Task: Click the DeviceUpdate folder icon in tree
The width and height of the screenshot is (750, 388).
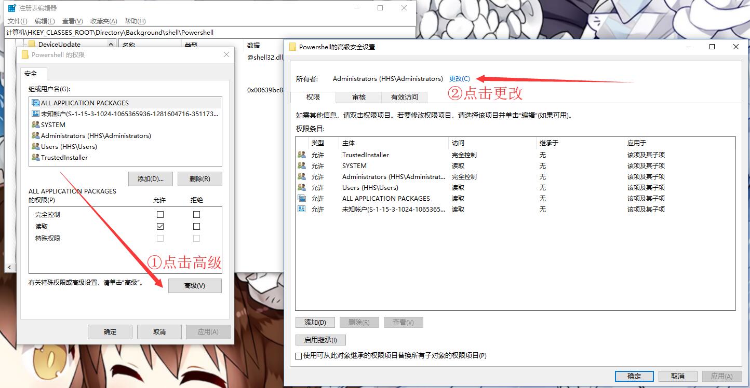Action: (32, 45)
